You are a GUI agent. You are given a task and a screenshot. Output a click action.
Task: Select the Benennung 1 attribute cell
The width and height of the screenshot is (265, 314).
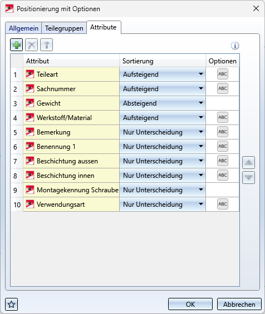click(x=71, y=147)
